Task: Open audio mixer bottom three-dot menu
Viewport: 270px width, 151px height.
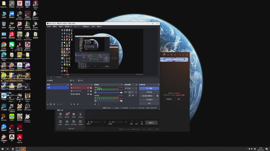Action: [99, 104]
